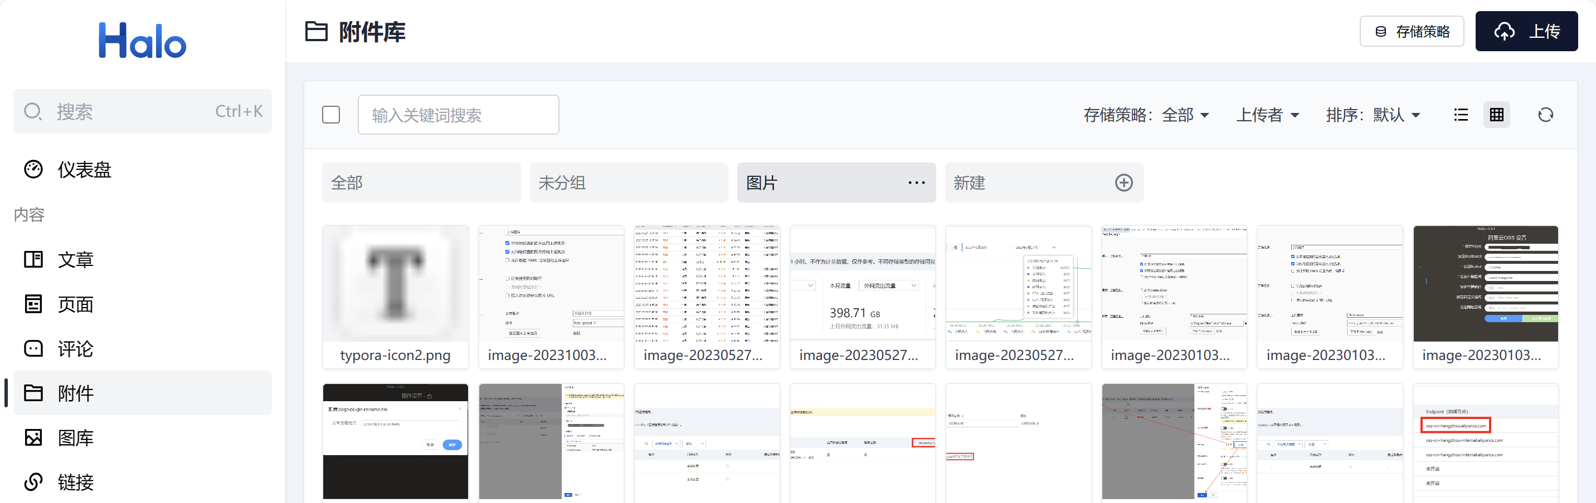This screenshot has height=503, width=1596.
Task: Click the 评论 chat bubble icon
Action: pos(33,348)
